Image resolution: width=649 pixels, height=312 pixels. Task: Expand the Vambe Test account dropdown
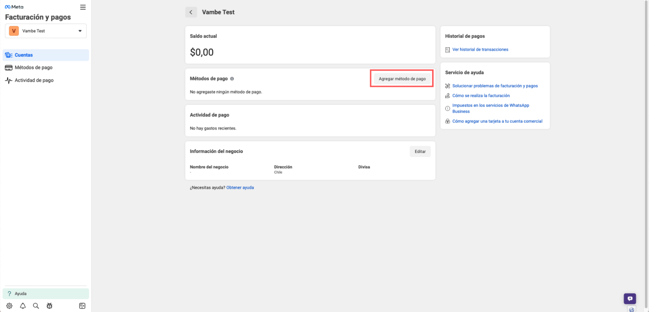[46, 31]
